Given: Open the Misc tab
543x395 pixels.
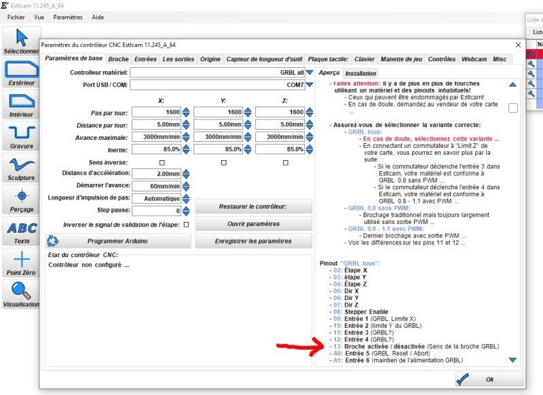Looking at the screenshot, I should coord(500,59).
